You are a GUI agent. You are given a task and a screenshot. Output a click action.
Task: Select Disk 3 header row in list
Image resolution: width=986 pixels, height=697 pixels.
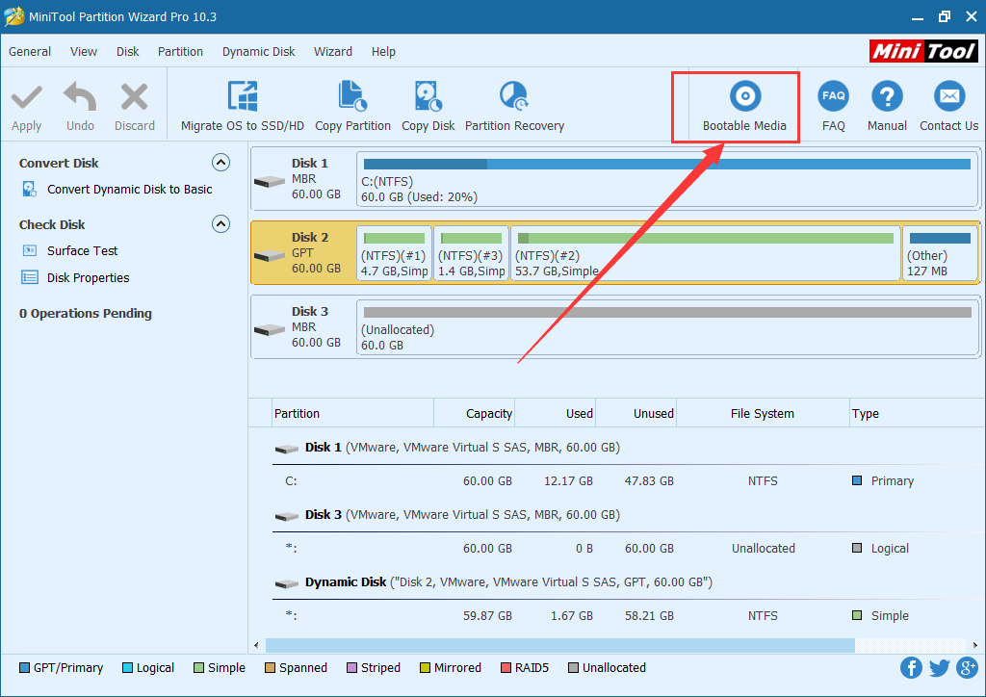coord(628,515)
